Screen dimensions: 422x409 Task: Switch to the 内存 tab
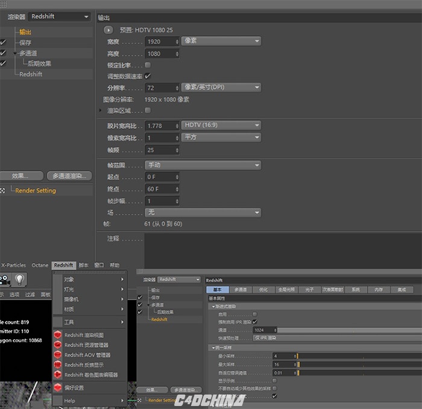[379, 290]
